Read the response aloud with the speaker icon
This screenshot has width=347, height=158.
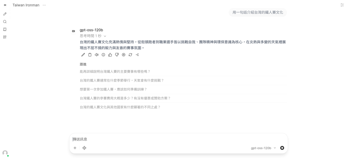[97, 55]
